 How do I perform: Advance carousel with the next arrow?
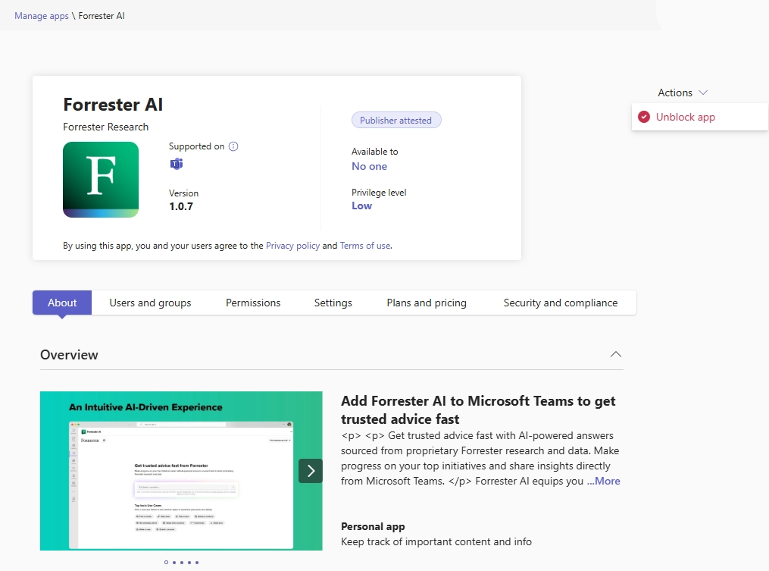(x=311, y=471)
